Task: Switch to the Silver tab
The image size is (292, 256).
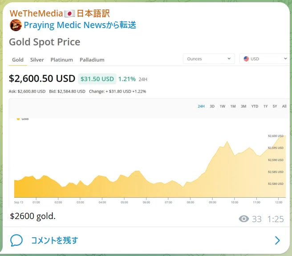Action: [x=37, y=60]
